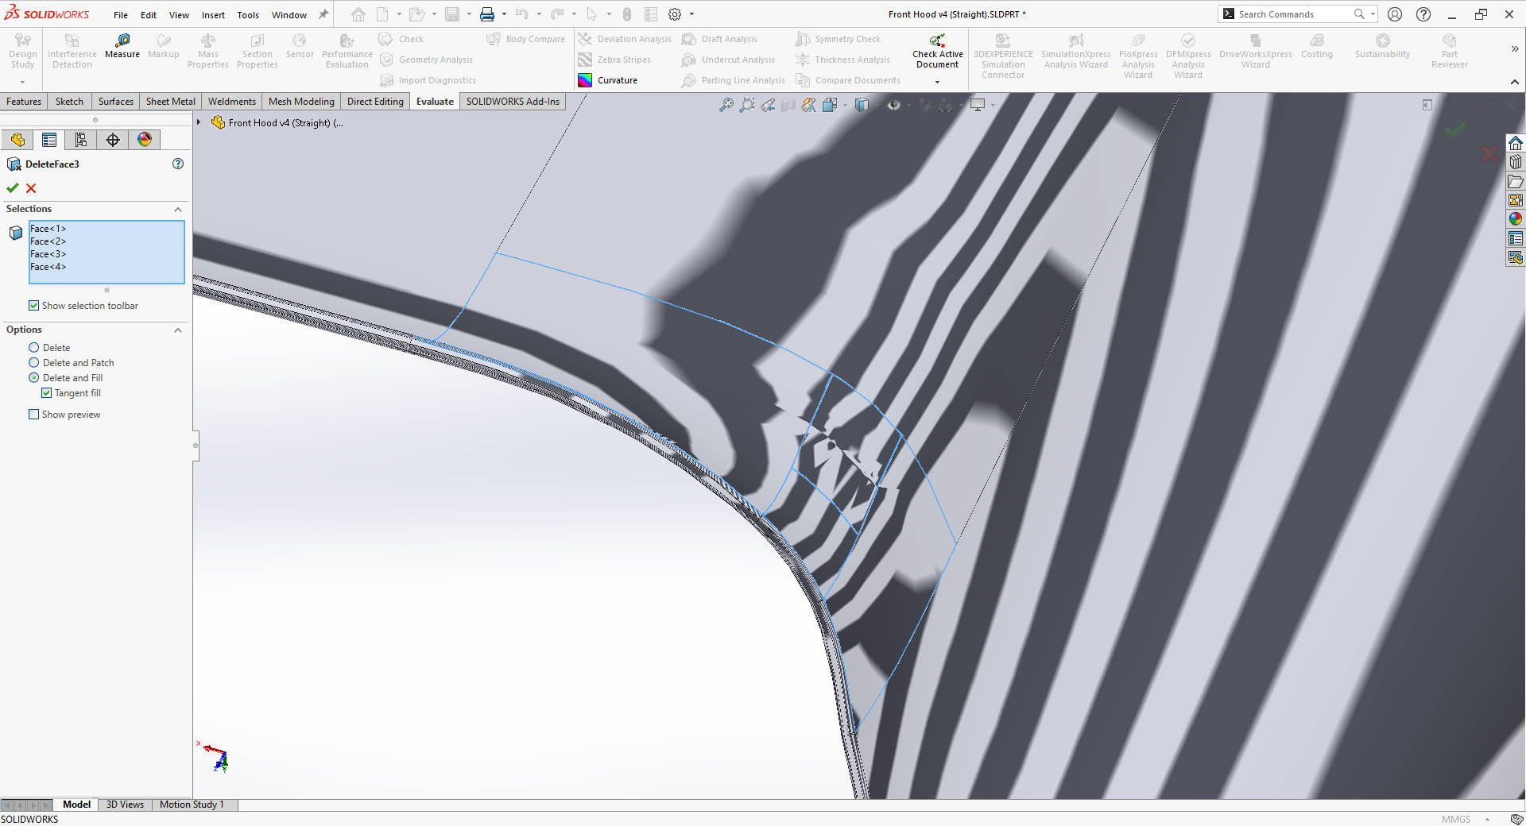Collapse the Options section
The height and width of the screenshot is (826, 1526).
pyautogui.click(x=178, y=330)
